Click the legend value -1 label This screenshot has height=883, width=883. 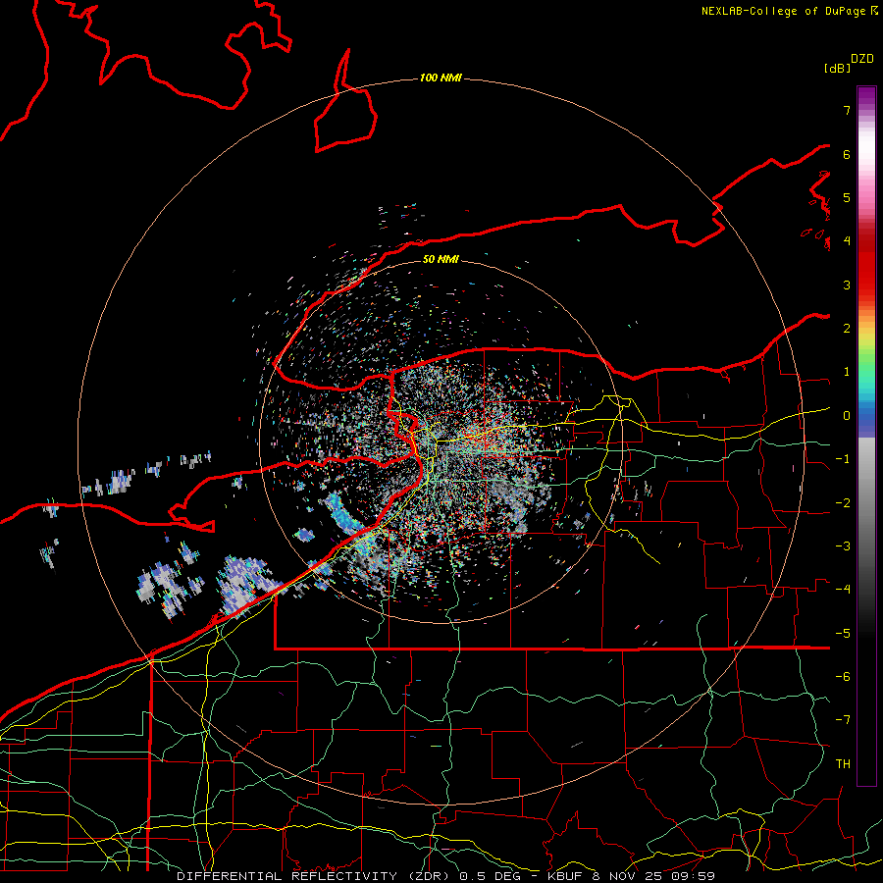843,459
